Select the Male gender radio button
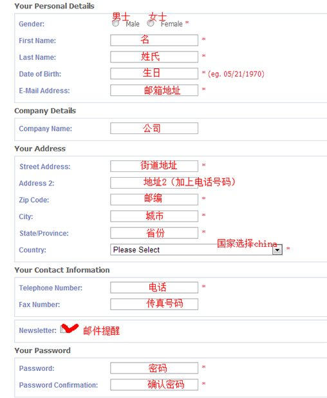Image resolution: width=327 pixels, height=398 pixels. tap(116, 23)
